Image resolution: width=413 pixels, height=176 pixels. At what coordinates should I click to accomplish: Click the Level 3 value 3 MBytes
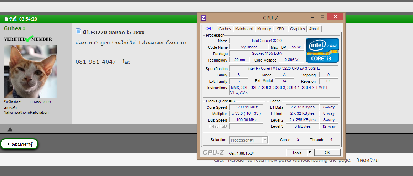(303, 126)
